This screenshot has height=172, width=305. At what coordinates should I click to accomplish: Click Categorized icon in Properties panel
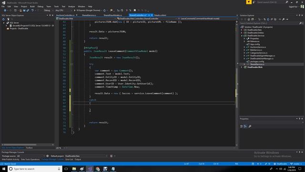(x=242, y=126)
